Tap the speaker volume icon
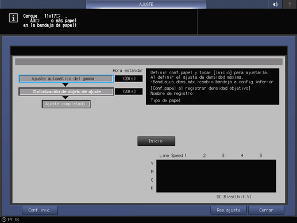 pos(275,4)
